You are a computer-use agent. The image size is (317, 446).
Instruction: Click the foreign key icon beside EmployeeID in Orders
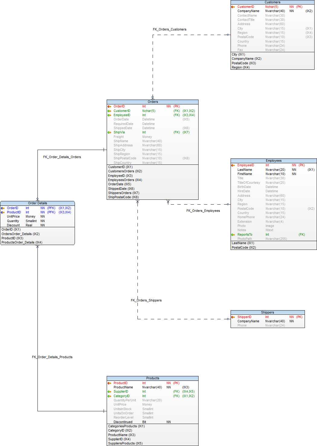tap(109, 115)
